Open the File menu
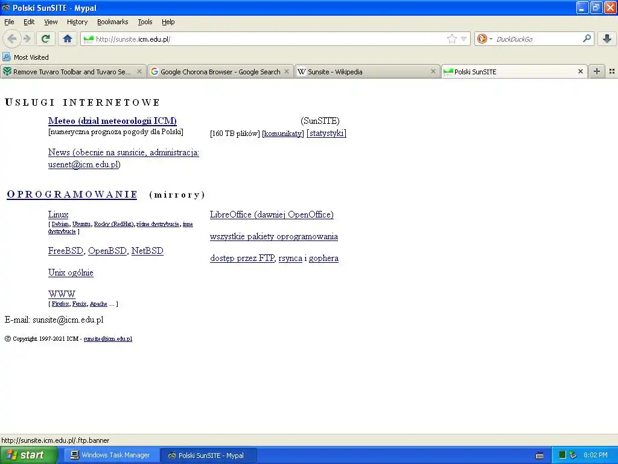 9,22
